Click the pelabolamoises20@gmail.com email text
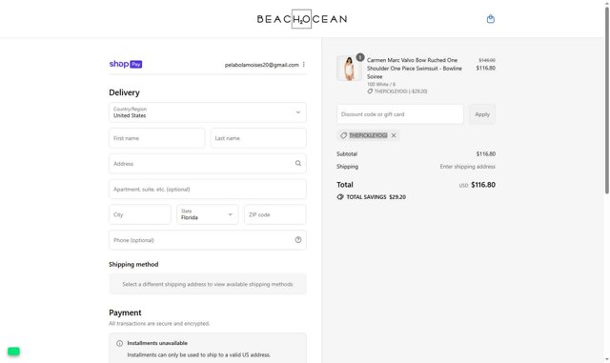The image size is (610, 363). (261, 65)
